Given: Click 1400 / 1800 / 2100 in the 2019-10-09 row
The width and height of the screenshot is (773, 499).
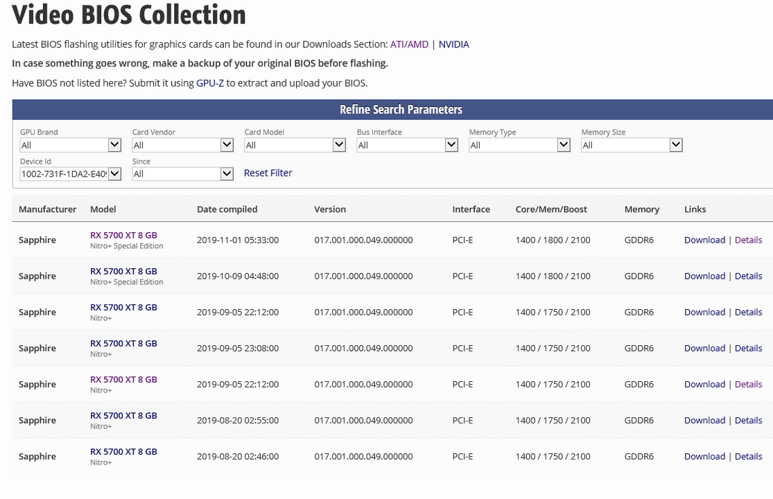Looking at the screenshot, I should click(x=553, y=276).
